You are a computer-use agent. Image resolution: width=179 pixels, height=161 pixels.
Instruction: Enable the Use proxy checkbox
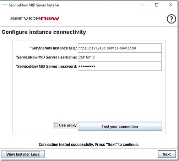pyautogui.click(x=56, y=125)
